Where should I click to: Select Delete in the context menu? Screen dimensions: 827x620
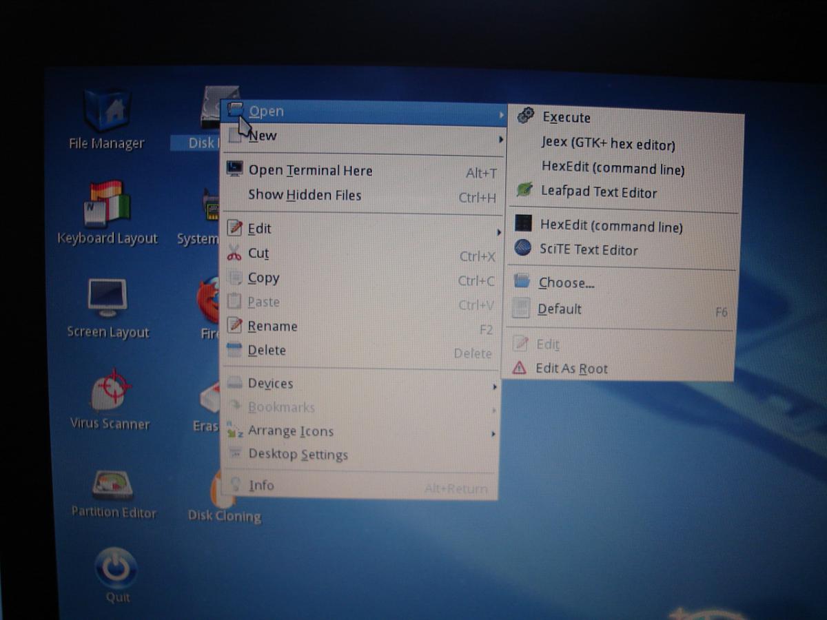click(x=360, y=351)
